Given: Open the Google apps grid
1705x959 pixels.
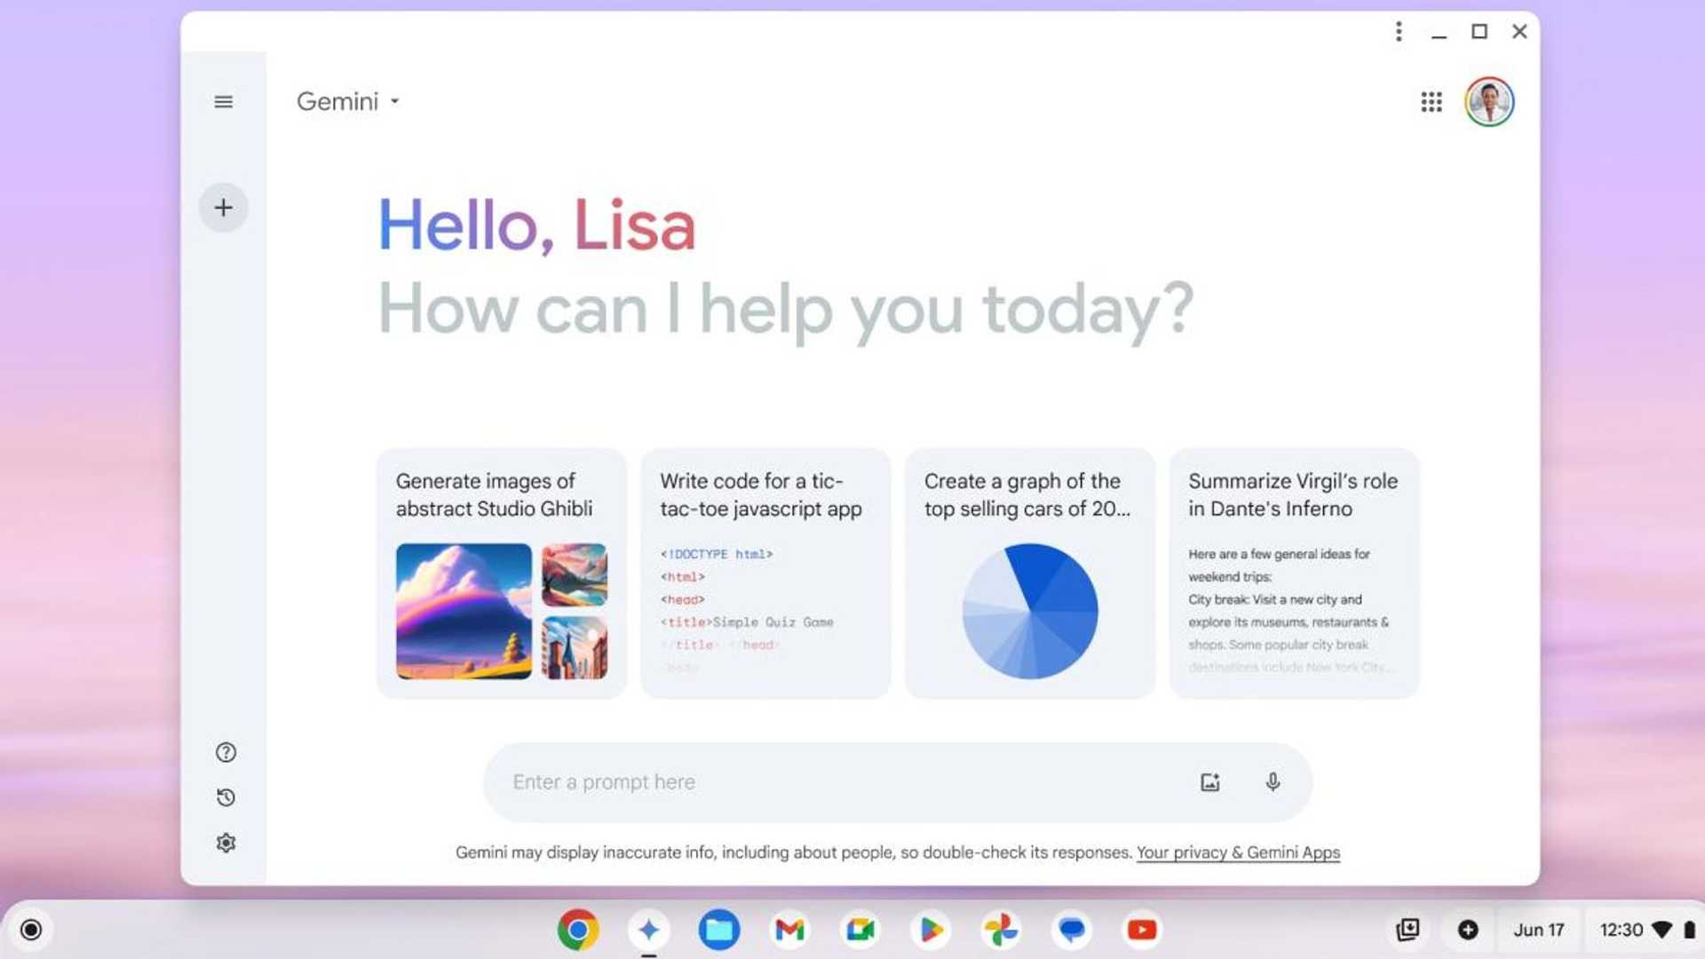Looking at the screenshot, I should click(x=1431, y=102).
